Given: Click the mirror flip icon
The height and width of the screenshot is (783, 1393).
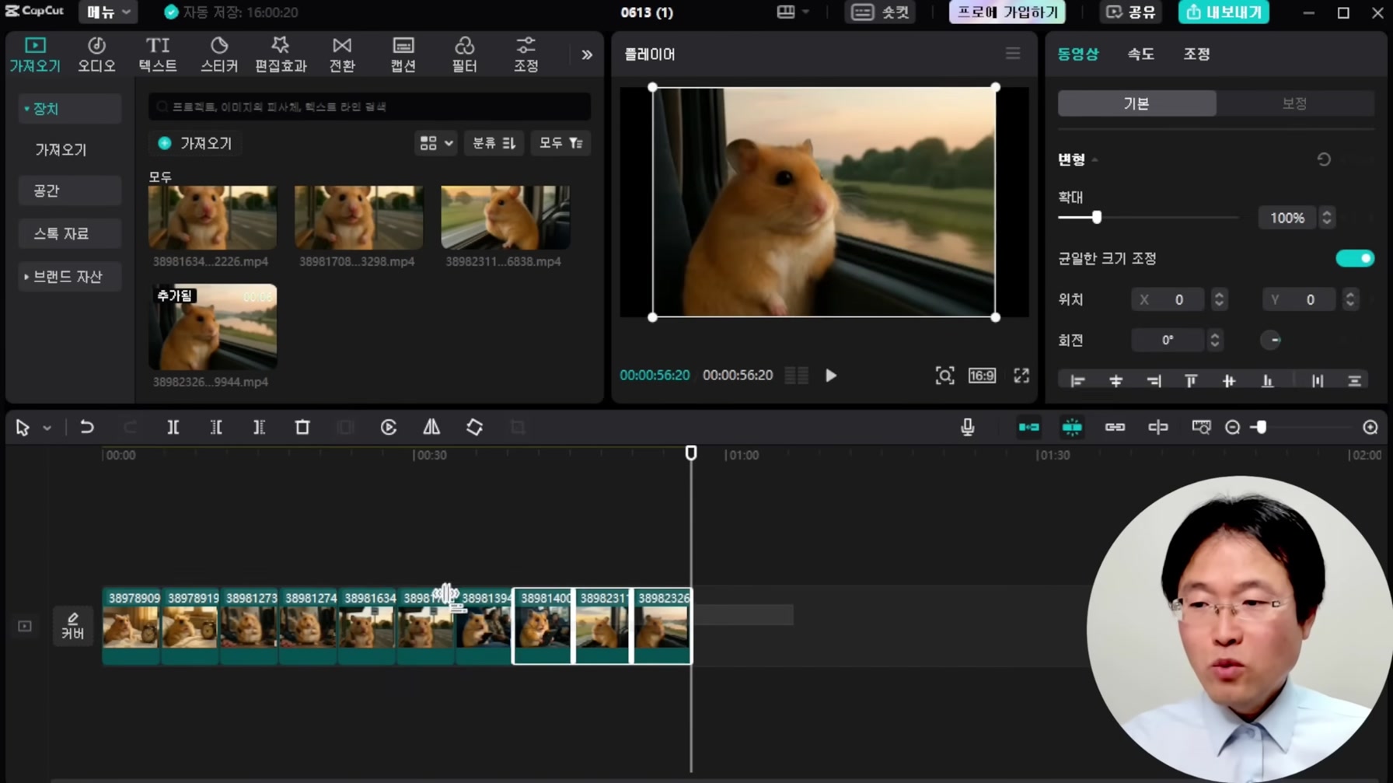Looking at the screenshot, I should coord(431,427).
